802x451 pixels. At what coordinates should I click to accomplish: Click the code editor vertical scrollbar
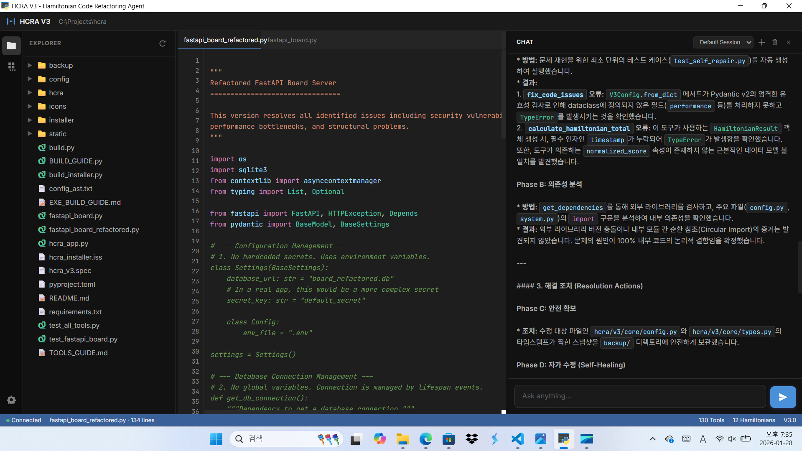point(504,95)
